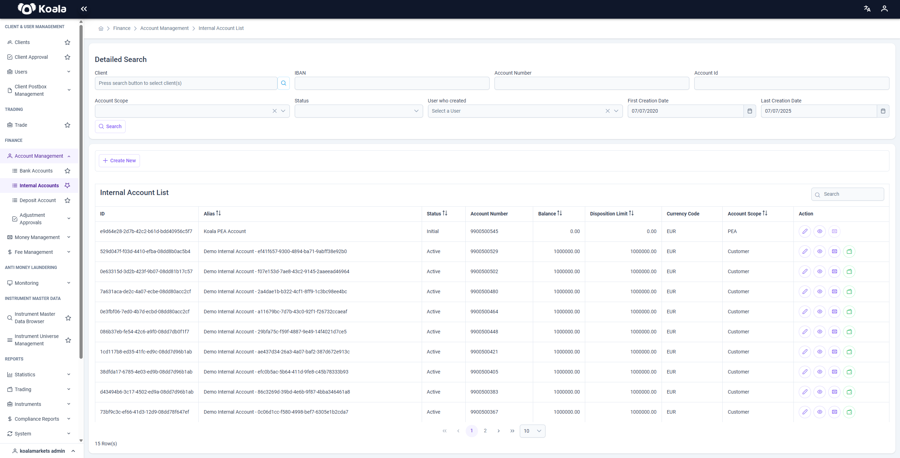Image resolution: width=900 pixels, height=458 pixels.
Task: Toggle favorite star for Bank Accounts
Action: (x=68, y=171)
